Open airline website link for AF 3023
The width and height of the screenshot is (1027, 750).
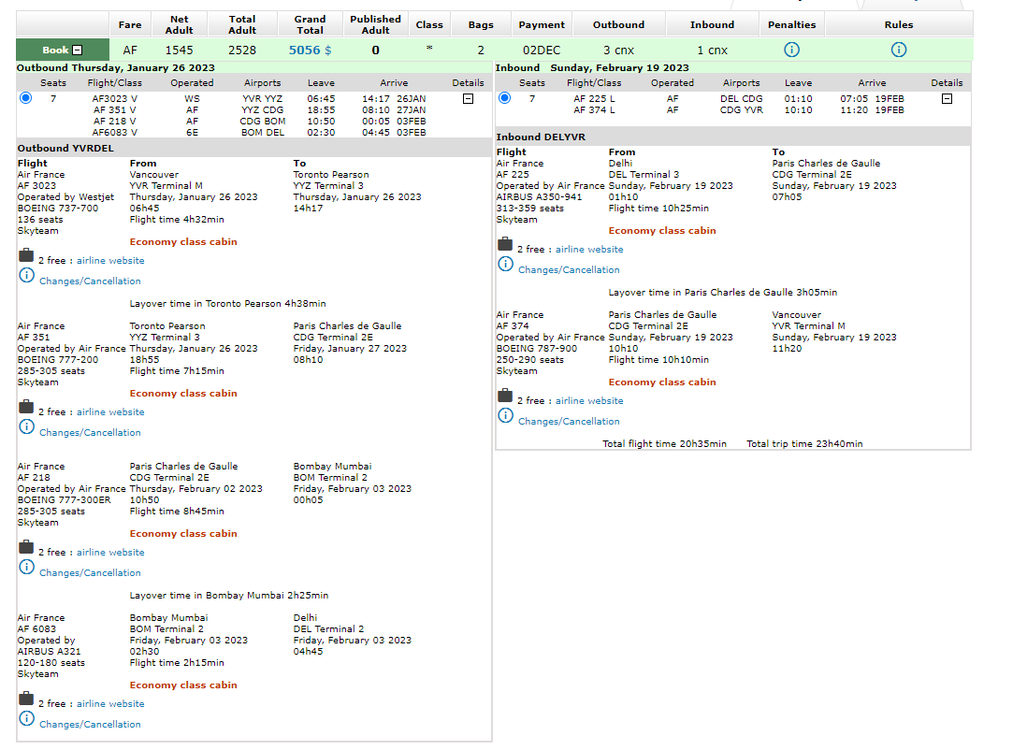click(x=110, y=261)
